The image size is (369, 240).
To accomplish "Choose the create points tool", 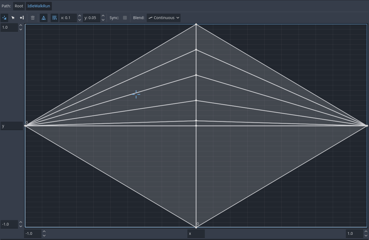I will (x=22, y=18).
